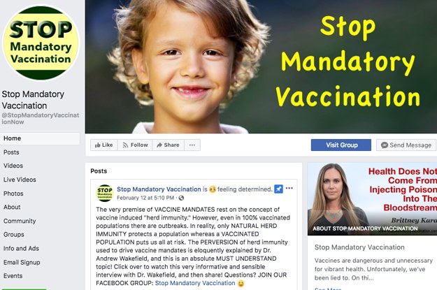Open the page's three-dots more menu

point(192,145)
